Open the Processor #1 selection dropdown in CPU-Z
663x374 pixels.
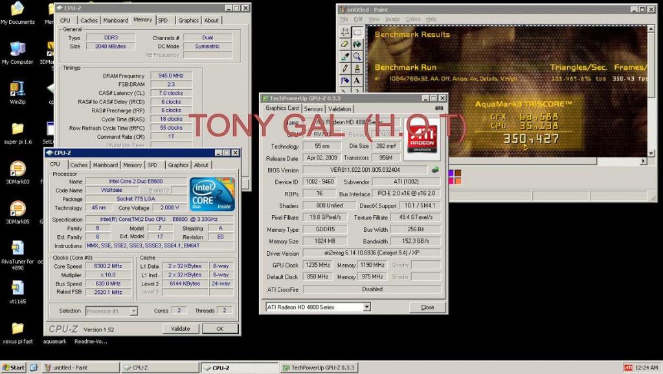133,311
